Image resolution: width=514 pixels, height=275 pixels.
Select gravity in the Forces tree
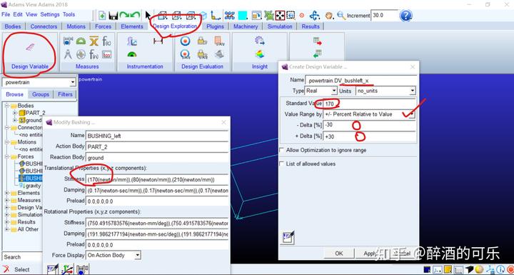(x=33, y=186)
